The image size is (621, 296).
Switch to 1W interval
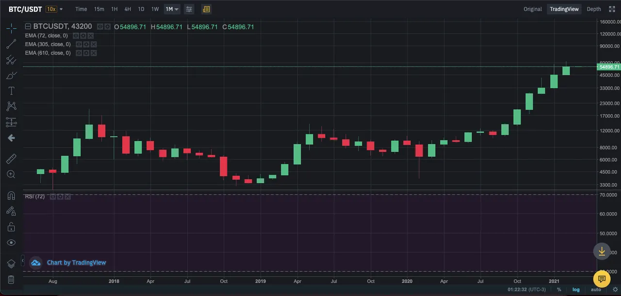pos(155,9)
